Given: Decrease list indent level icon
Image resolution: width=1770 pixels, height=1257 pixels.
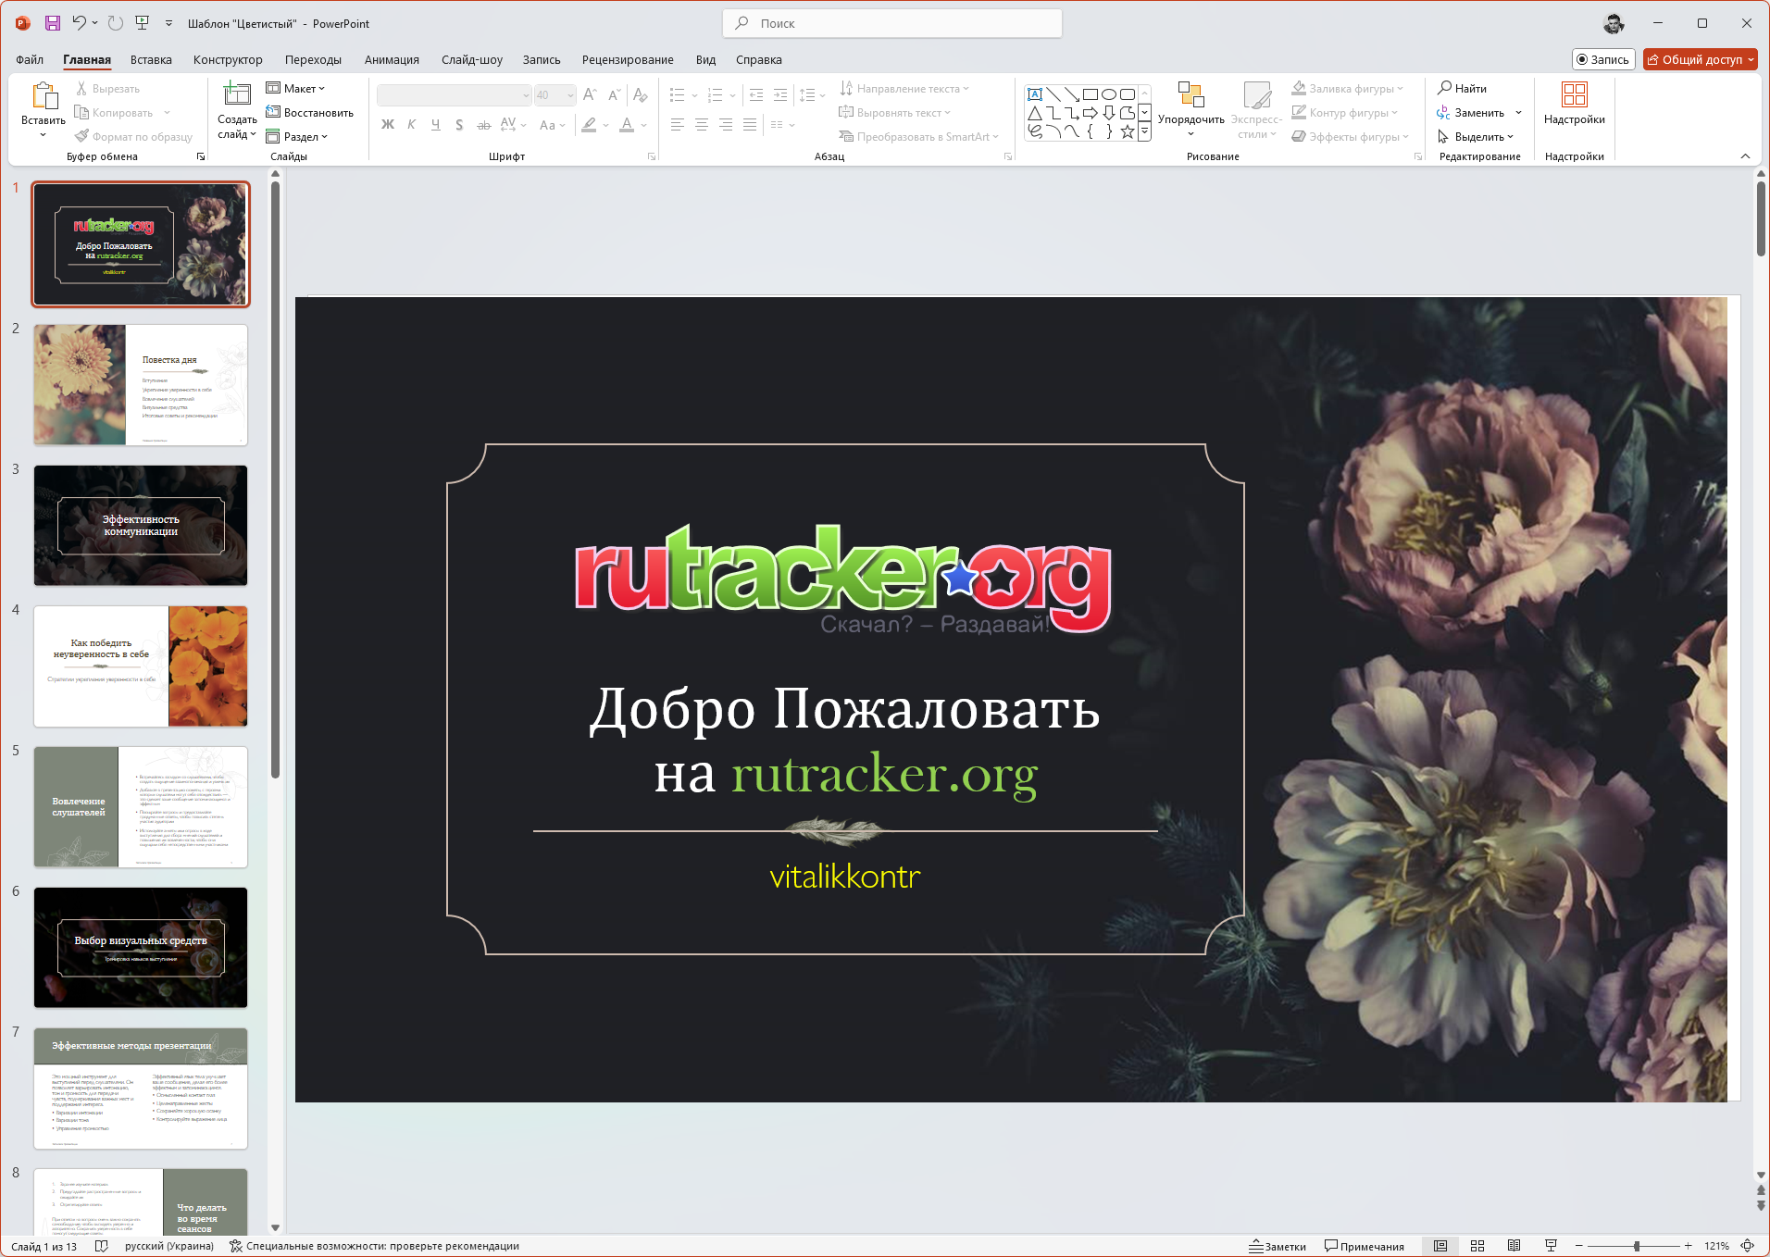Looking at the screenshot, I should 756,94.
